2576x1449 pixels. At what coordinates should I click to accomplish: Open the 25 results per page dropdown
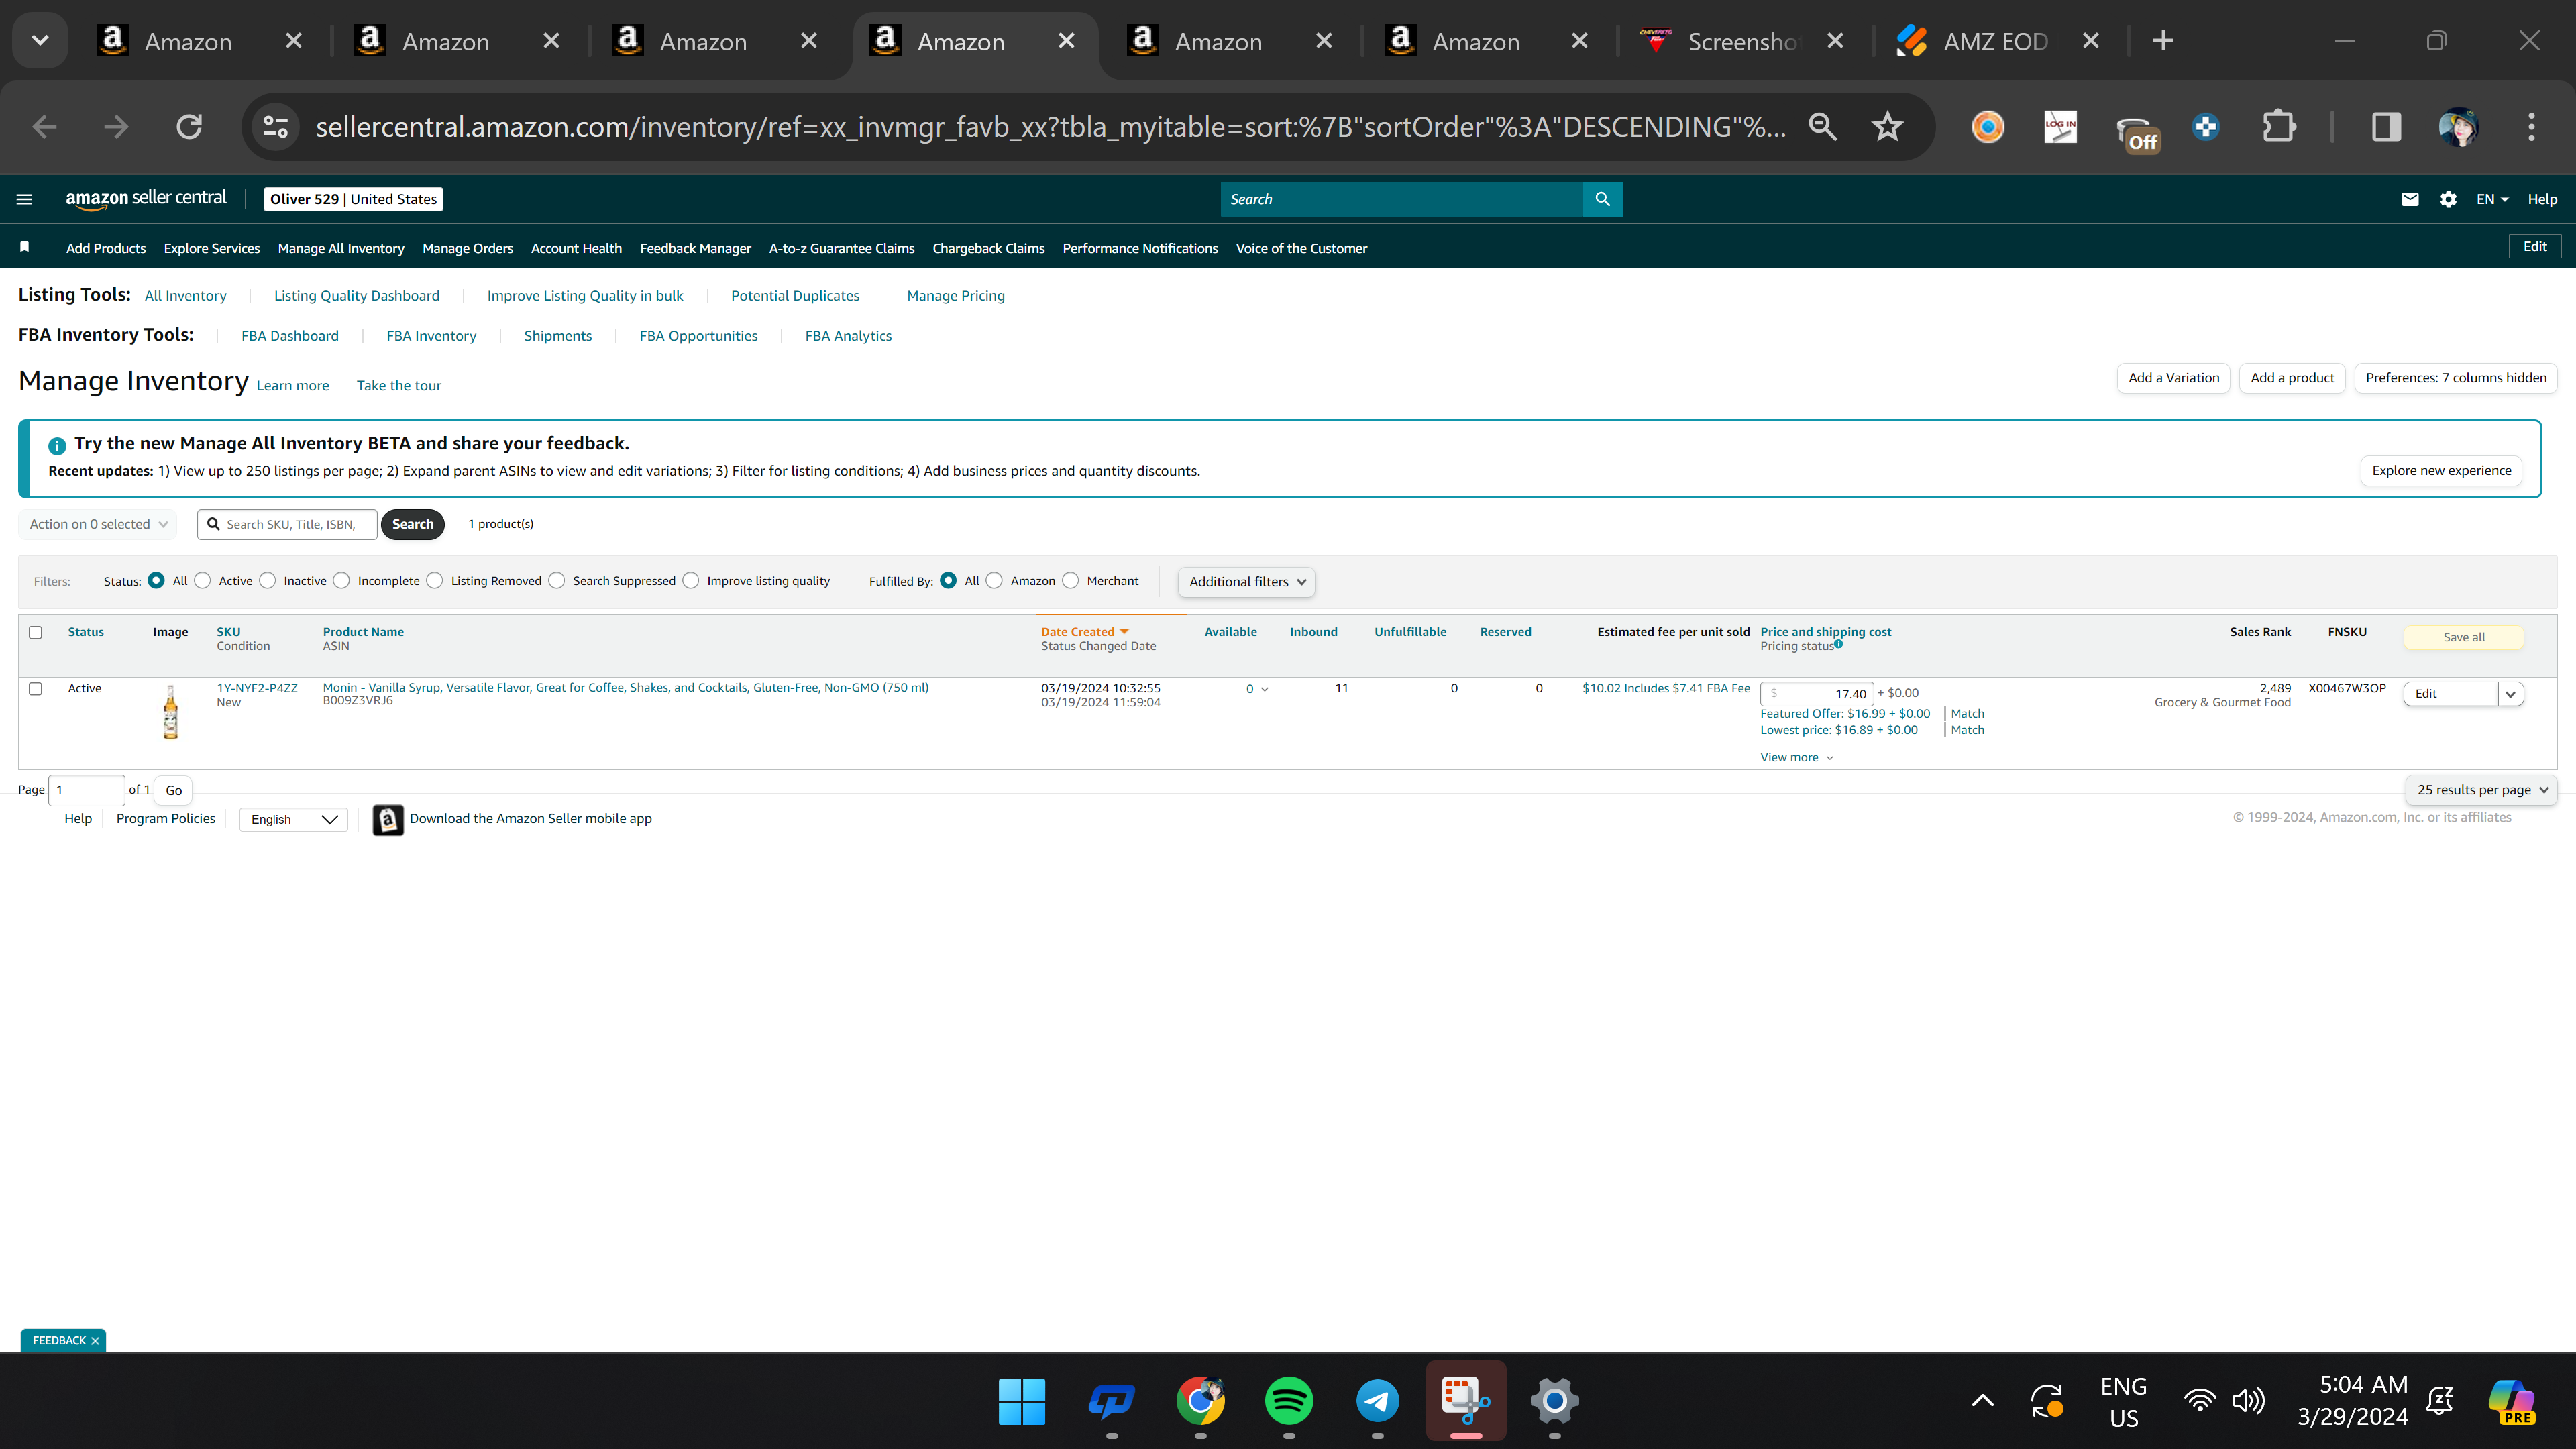[2481, 790]
